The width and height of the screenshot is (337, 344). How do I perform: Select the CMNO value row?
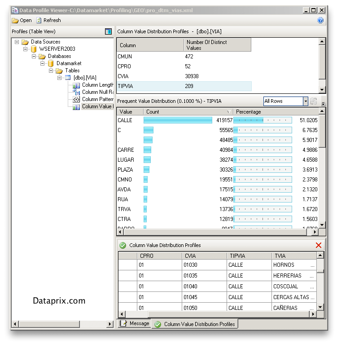218,180
